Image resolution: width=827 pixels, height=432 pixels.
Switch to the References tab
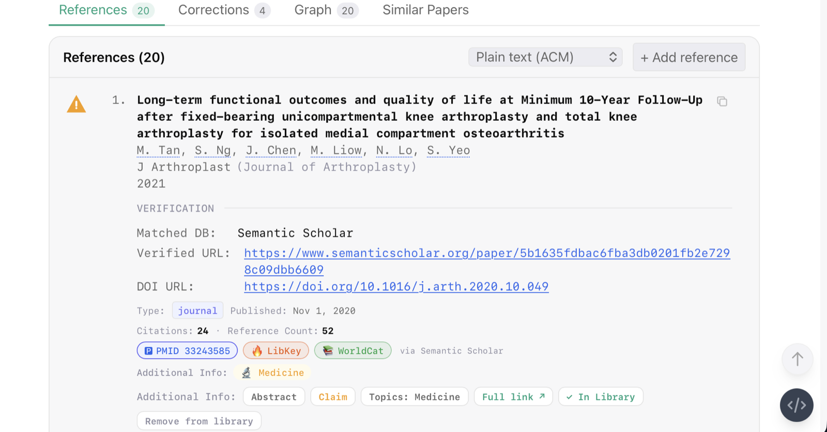tap(106, 10)
